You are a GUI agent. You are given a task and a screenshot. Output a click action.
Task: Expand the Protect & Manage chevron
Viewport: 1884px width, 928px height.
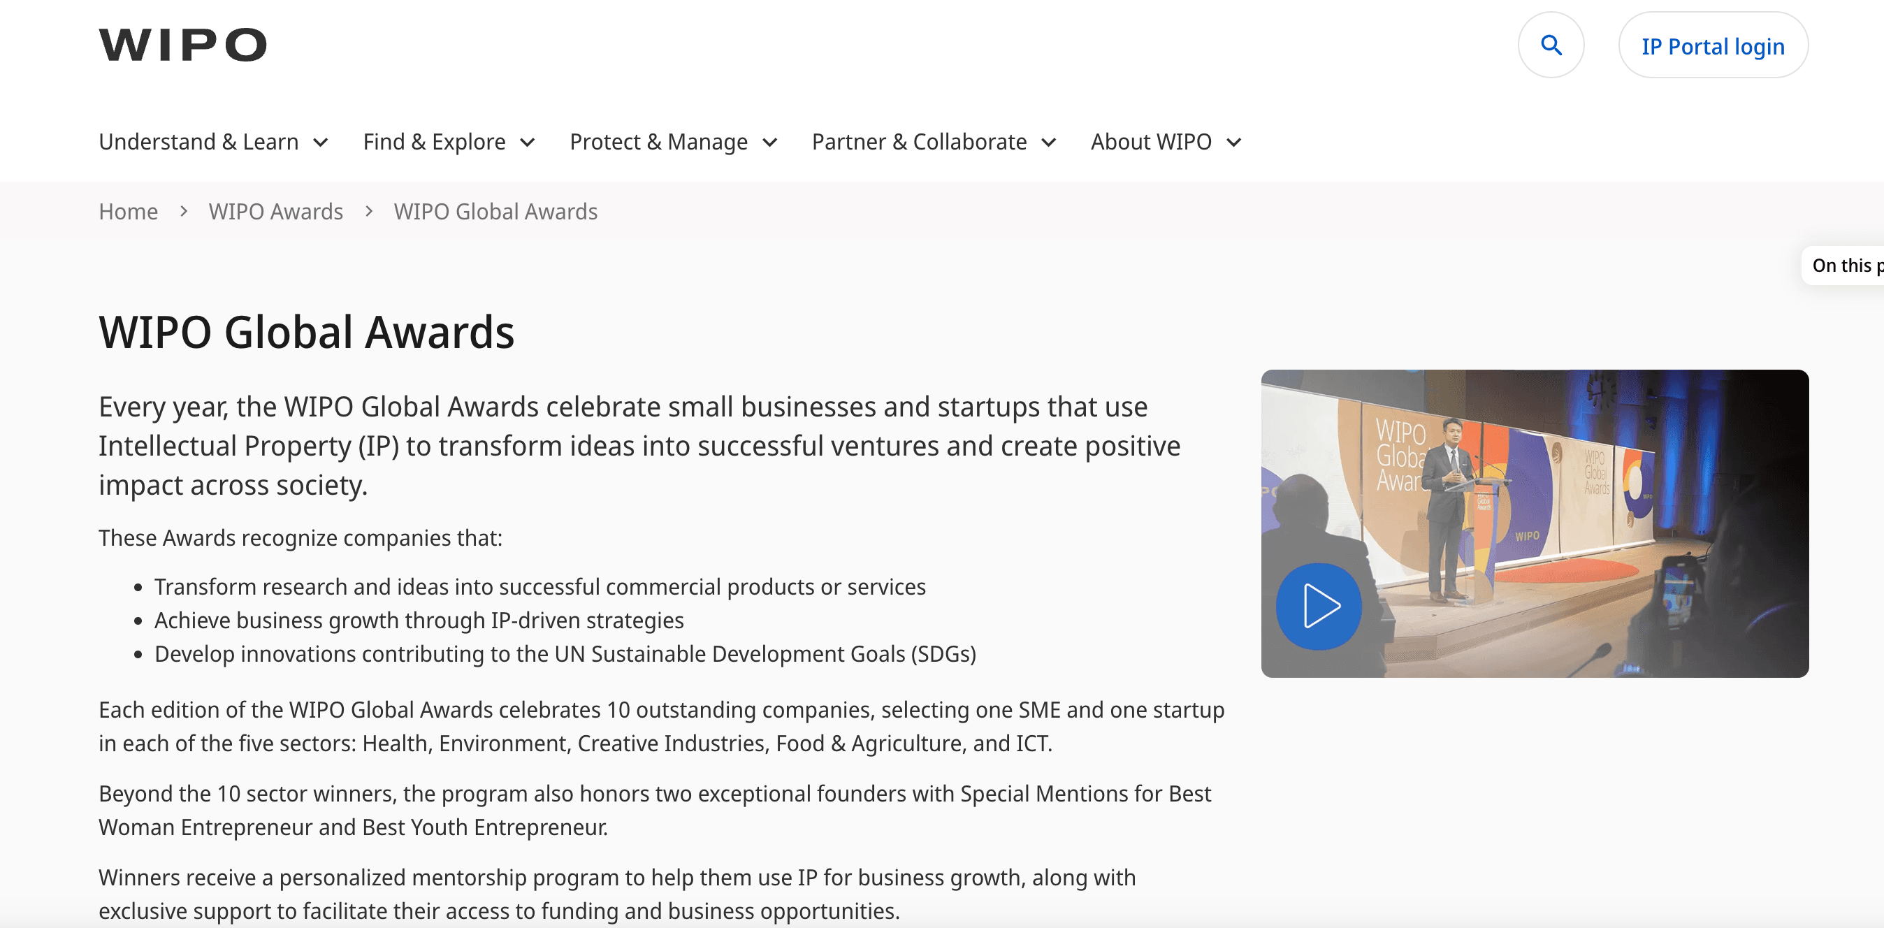[769, 143]
